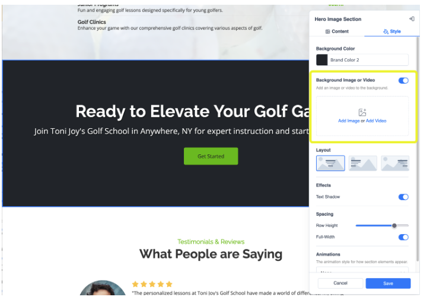Click the junior golfers lessons description
Screen dimensions: 430x303
pos(150,10)
